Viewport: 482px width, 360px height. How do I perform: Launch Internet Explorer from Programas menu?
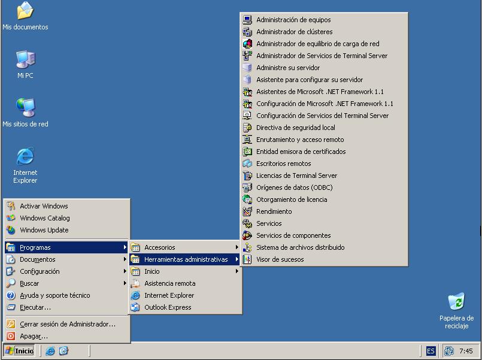click(x=185, y=295)
